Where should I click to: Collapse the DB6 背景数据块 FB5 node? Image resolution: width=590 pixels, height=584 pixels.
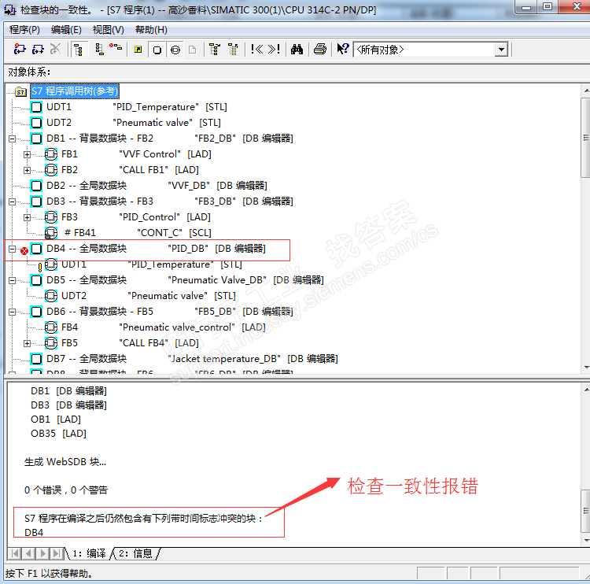pos(12,312)
